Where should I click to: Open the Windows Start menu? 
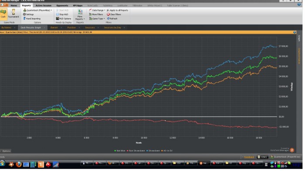tap(2, 164)
